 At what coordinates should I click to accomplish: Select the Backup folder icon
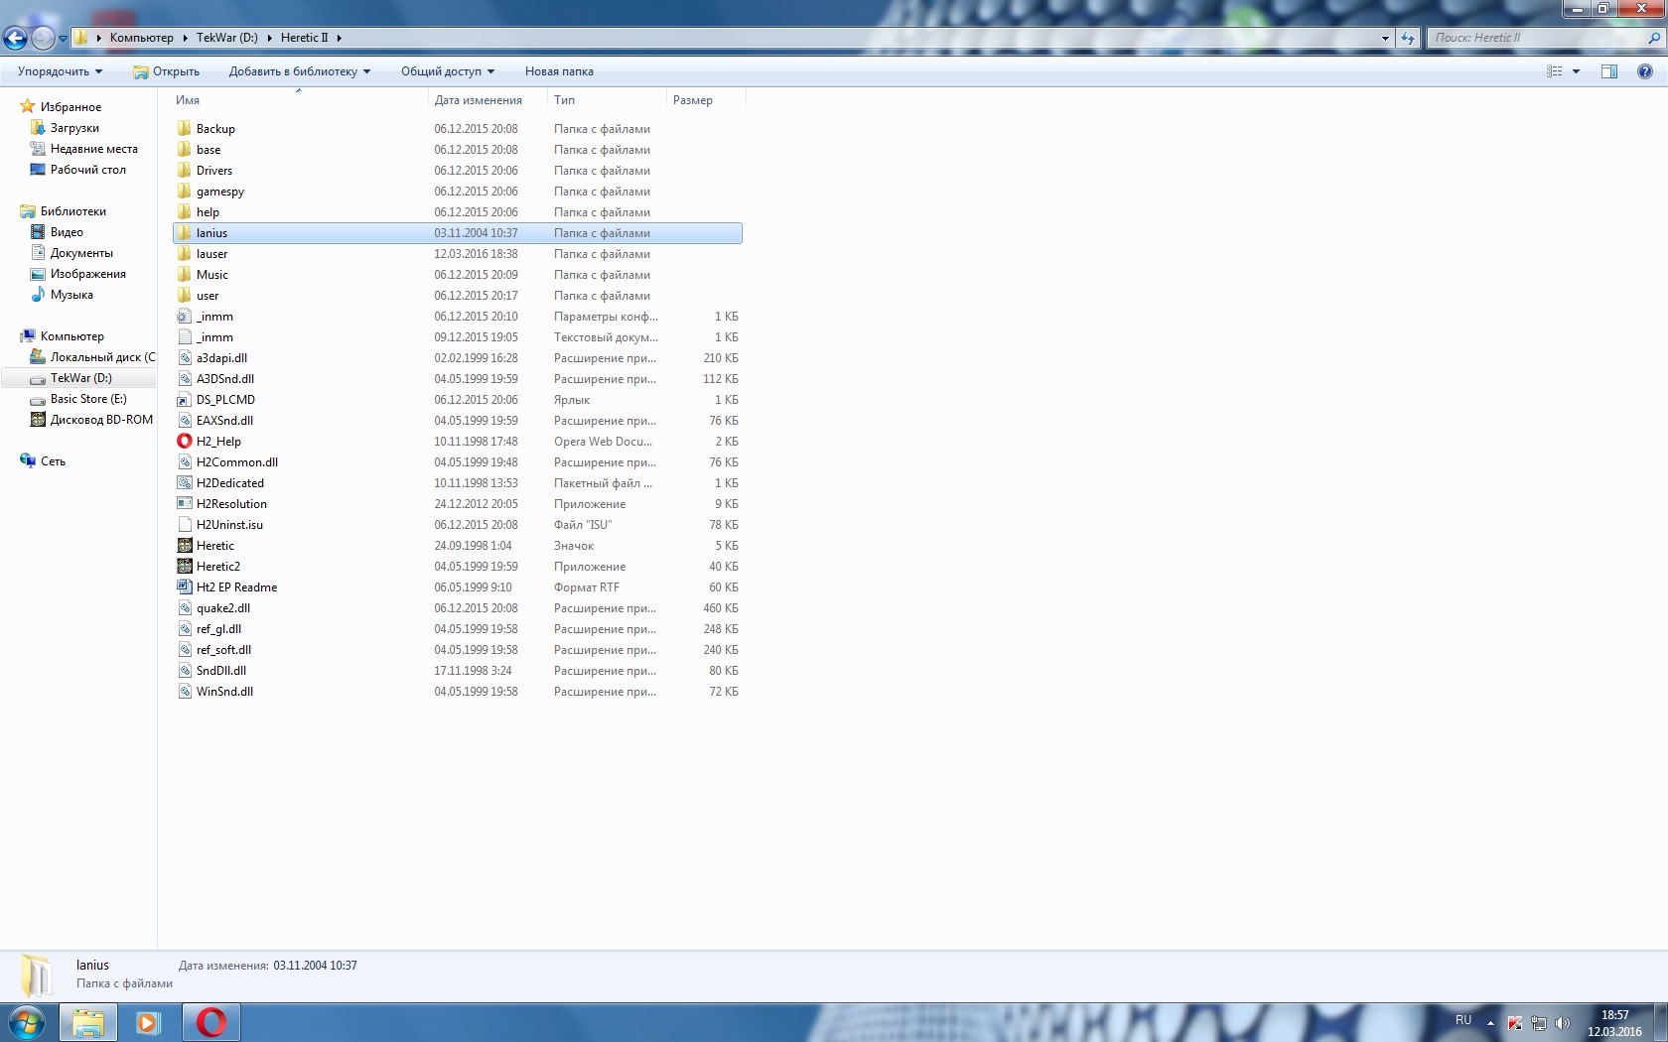click(x=185, y=129)
